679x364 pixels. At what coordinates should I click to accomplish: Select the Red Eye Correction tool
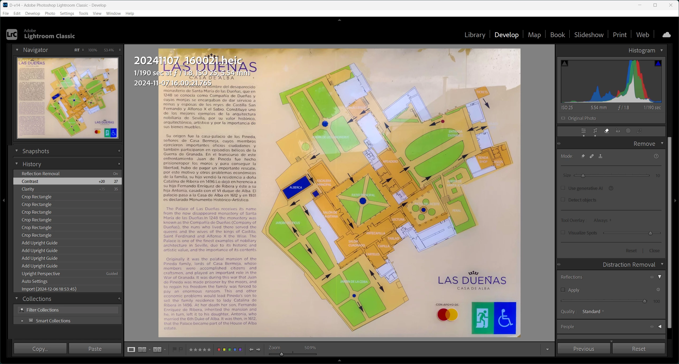[618, 131]
